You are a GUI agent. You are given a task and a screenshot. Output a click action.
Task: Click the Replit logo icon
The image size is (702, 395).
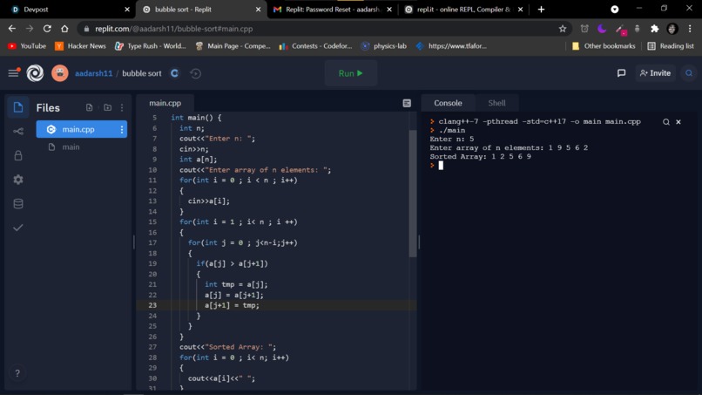[x=35, y=73]
